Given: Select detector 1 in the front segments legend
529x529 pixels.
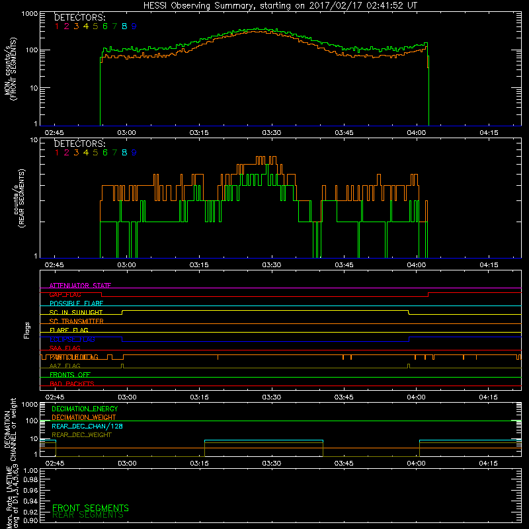Looking at the screenshot, I should [57, 26].
